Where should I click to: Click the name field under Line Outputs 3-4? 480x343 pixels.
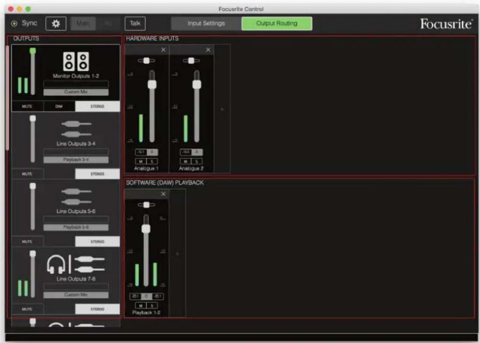(x=76, y=151)
